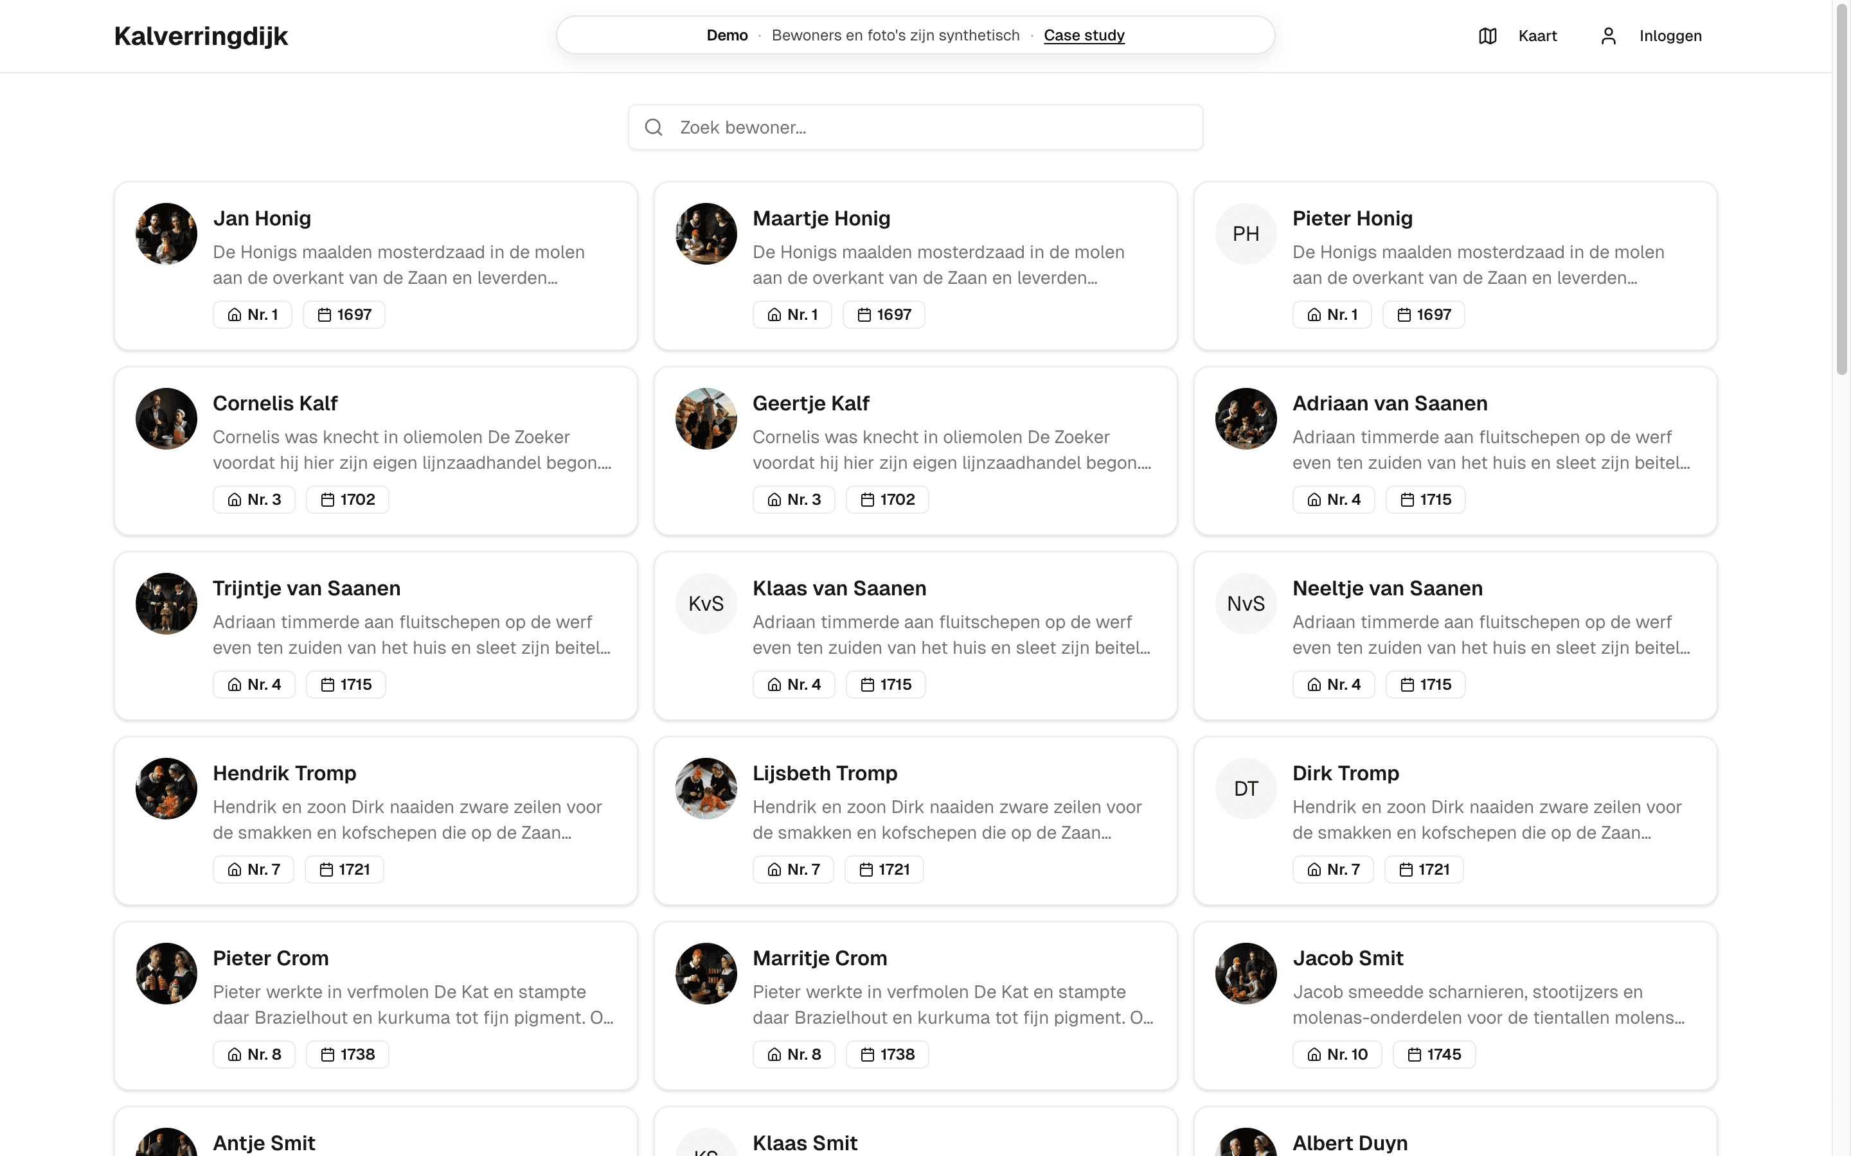Image resolution: width=1851 pixels, height=1156 pixels.
Task: Click house icon on Klaas van Saanen card
Action: coord(775,685)
